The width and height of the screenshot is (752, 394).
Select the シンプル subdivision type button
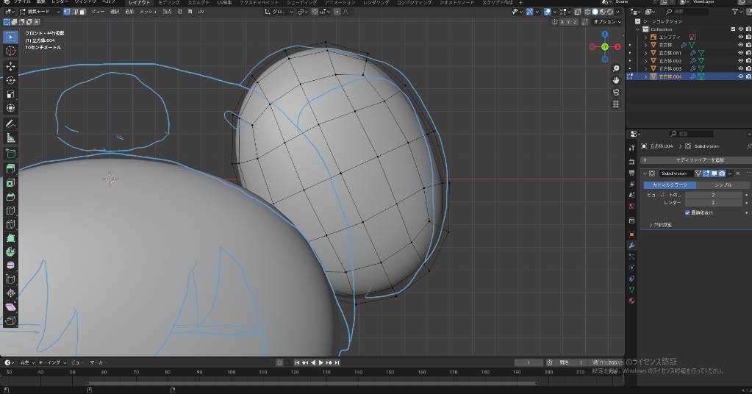[x=723, y=185]
